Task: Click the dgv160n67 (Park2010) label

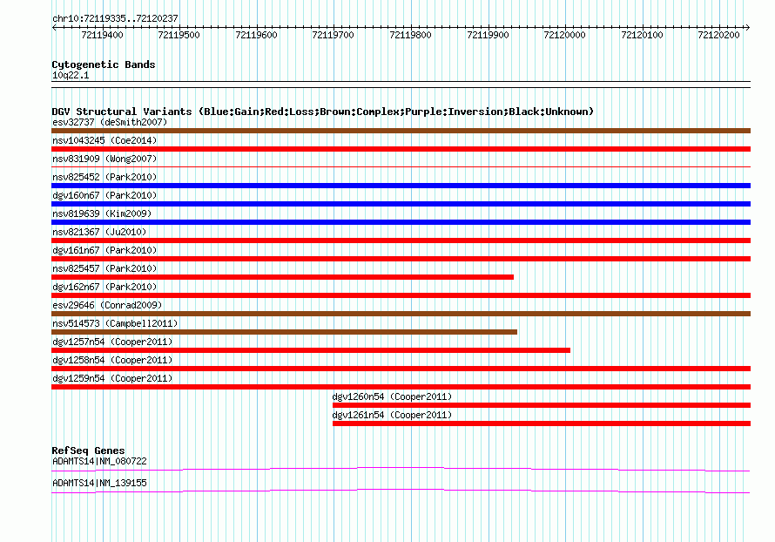Action: pos(104,195)
